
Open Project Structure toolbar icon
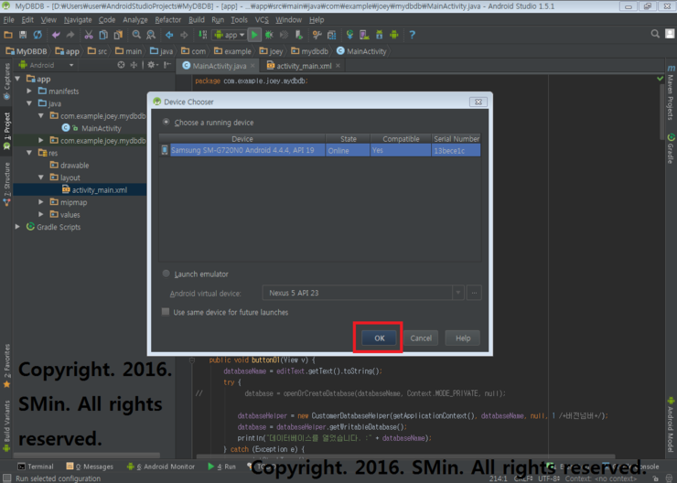pyautogui.click(x=331, y=35)
